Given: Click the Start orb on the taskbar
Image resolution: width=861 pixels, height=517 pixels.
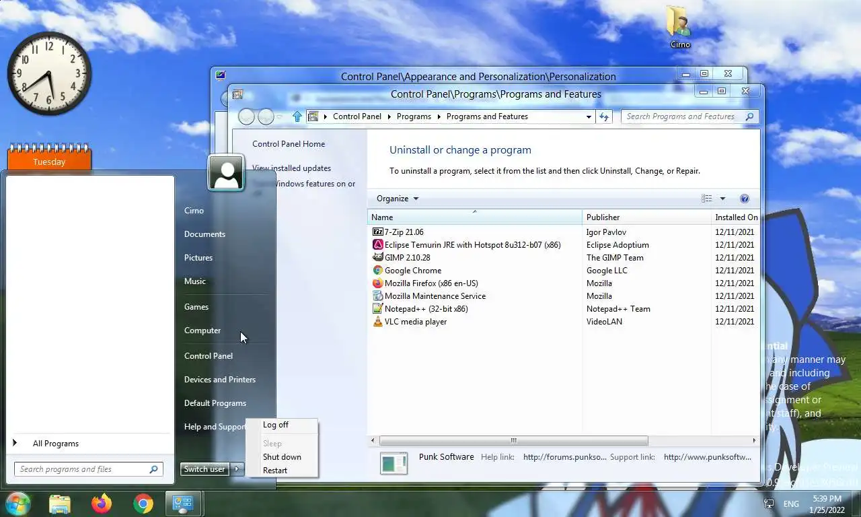Looking at the screenshot, I should (17, 503).
